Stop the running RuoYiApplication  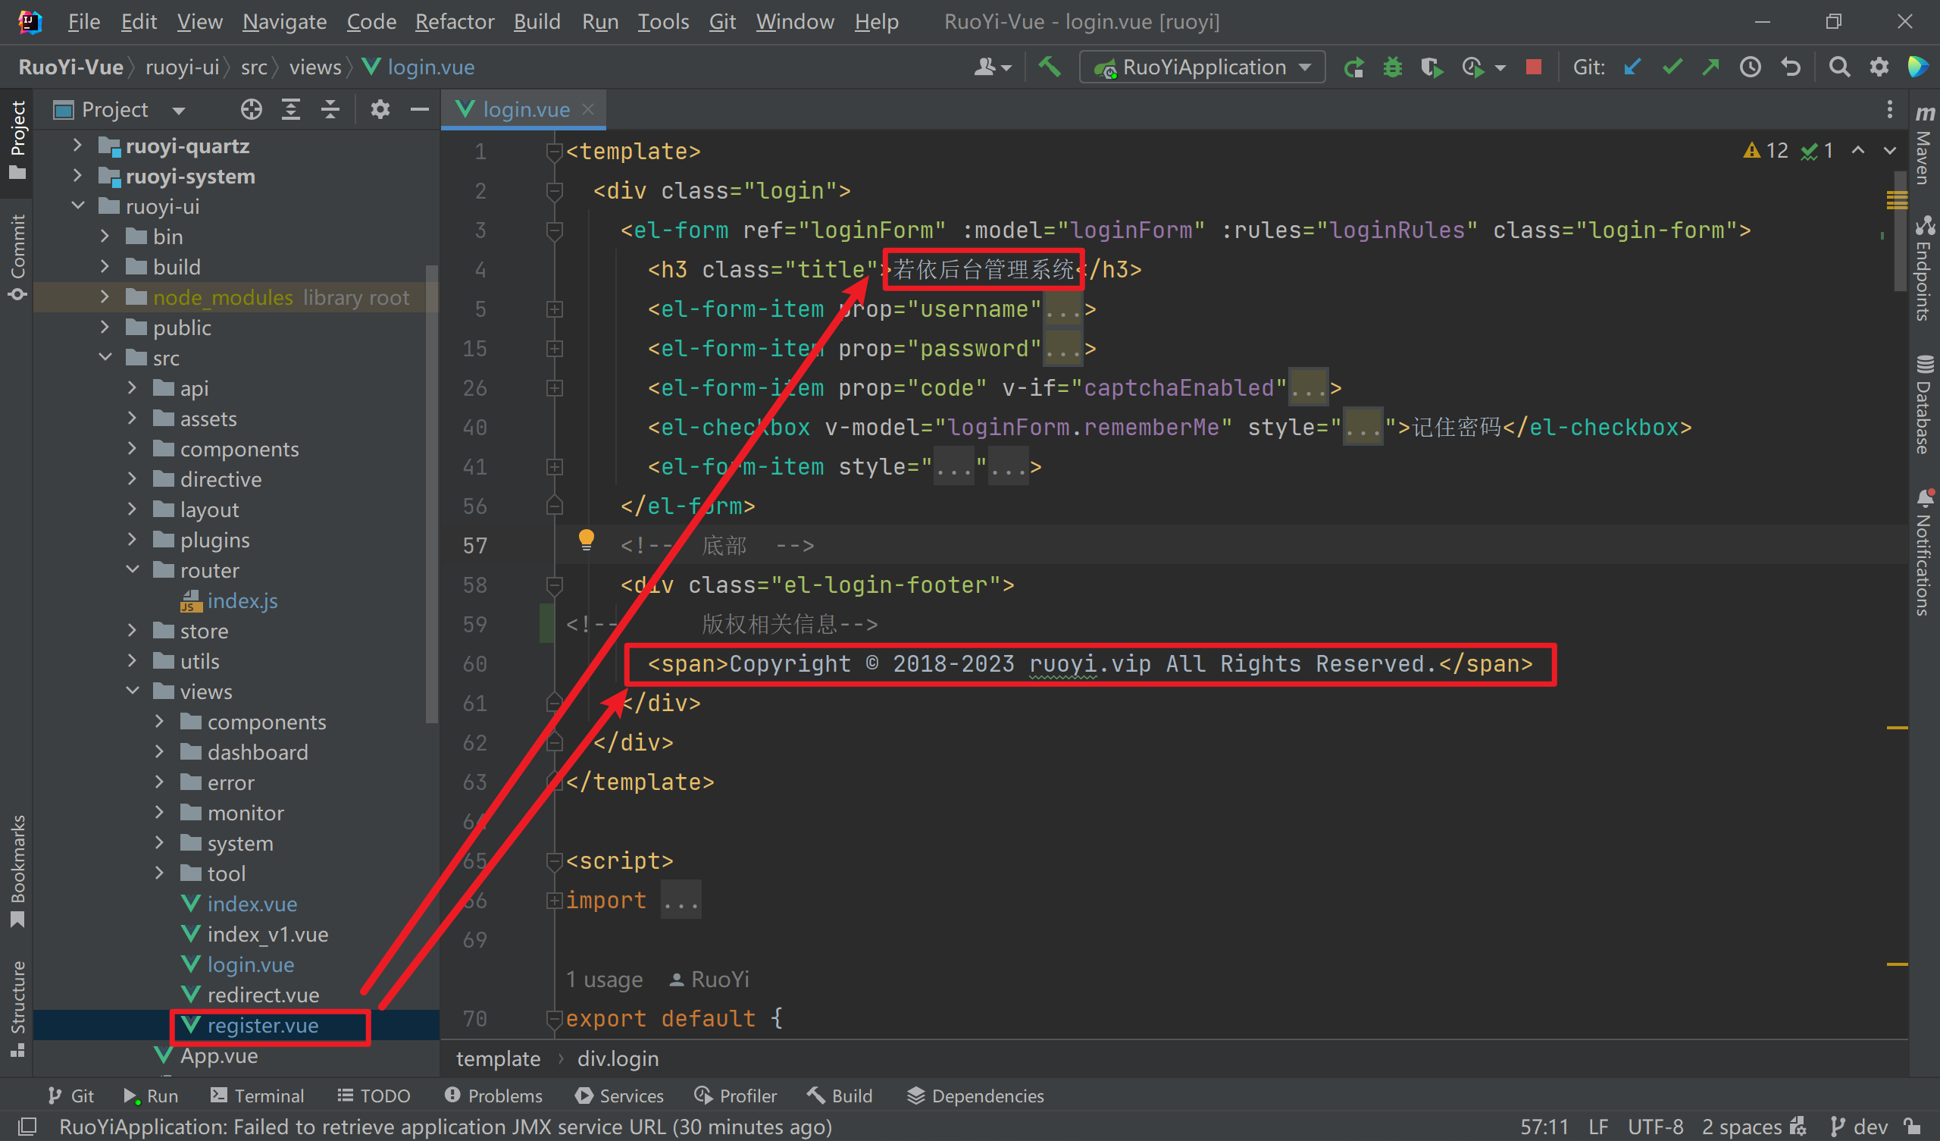pyautogui.click(x=1533, y=67)
